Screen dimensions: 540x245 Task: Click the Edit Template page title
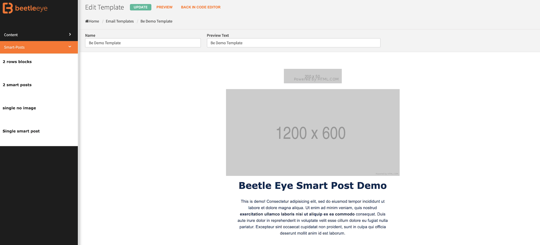(x=104, y=8)
